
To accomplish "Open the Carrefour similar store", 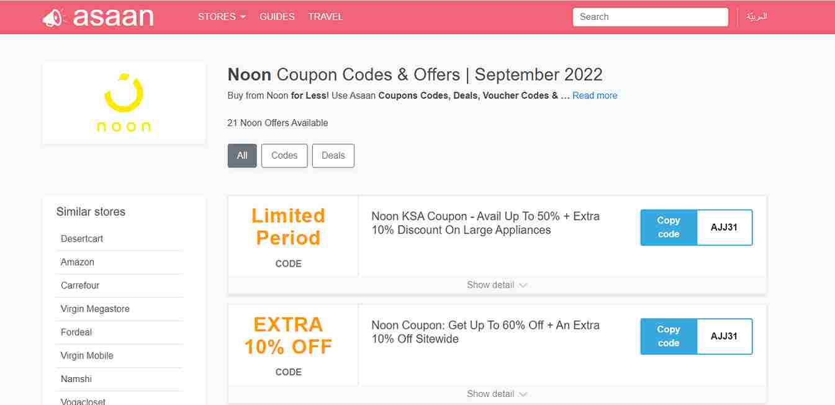I will pyautogui.click(x=80, y=285).
